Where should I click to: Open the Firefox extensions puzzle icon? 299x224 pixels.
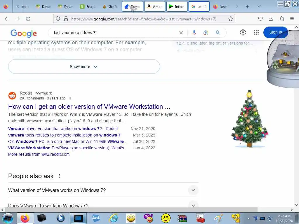point(281,19)
